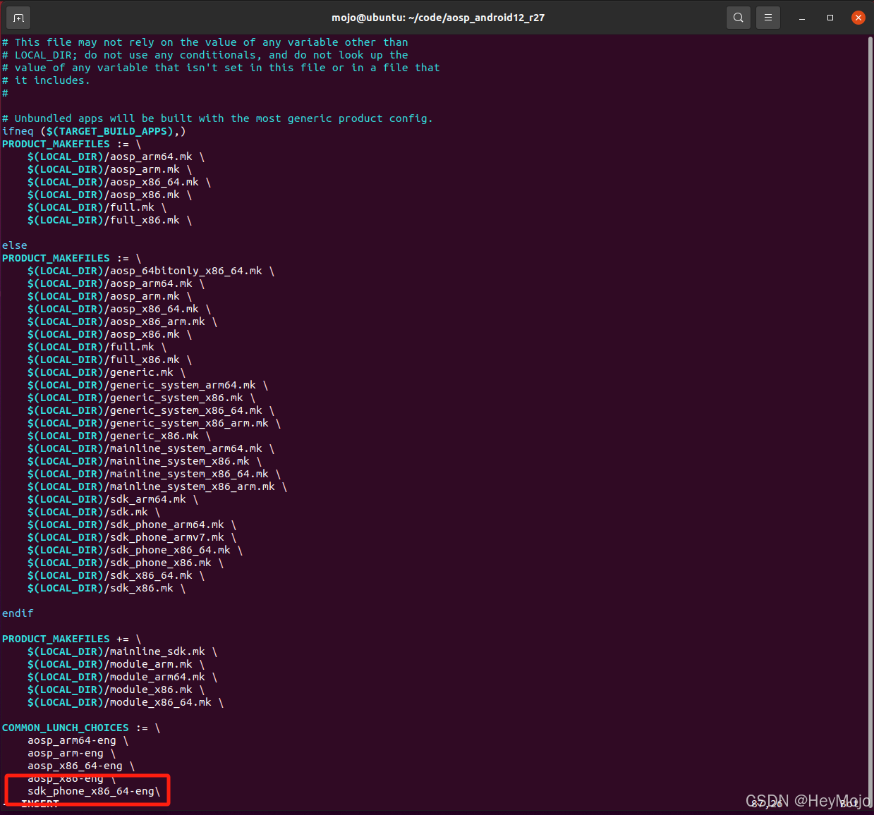This screenshot has width=874, height=815.
Task: Select the COMMON_LUNCH_CHOICES variable name
Action: click(x=65, y=727)
